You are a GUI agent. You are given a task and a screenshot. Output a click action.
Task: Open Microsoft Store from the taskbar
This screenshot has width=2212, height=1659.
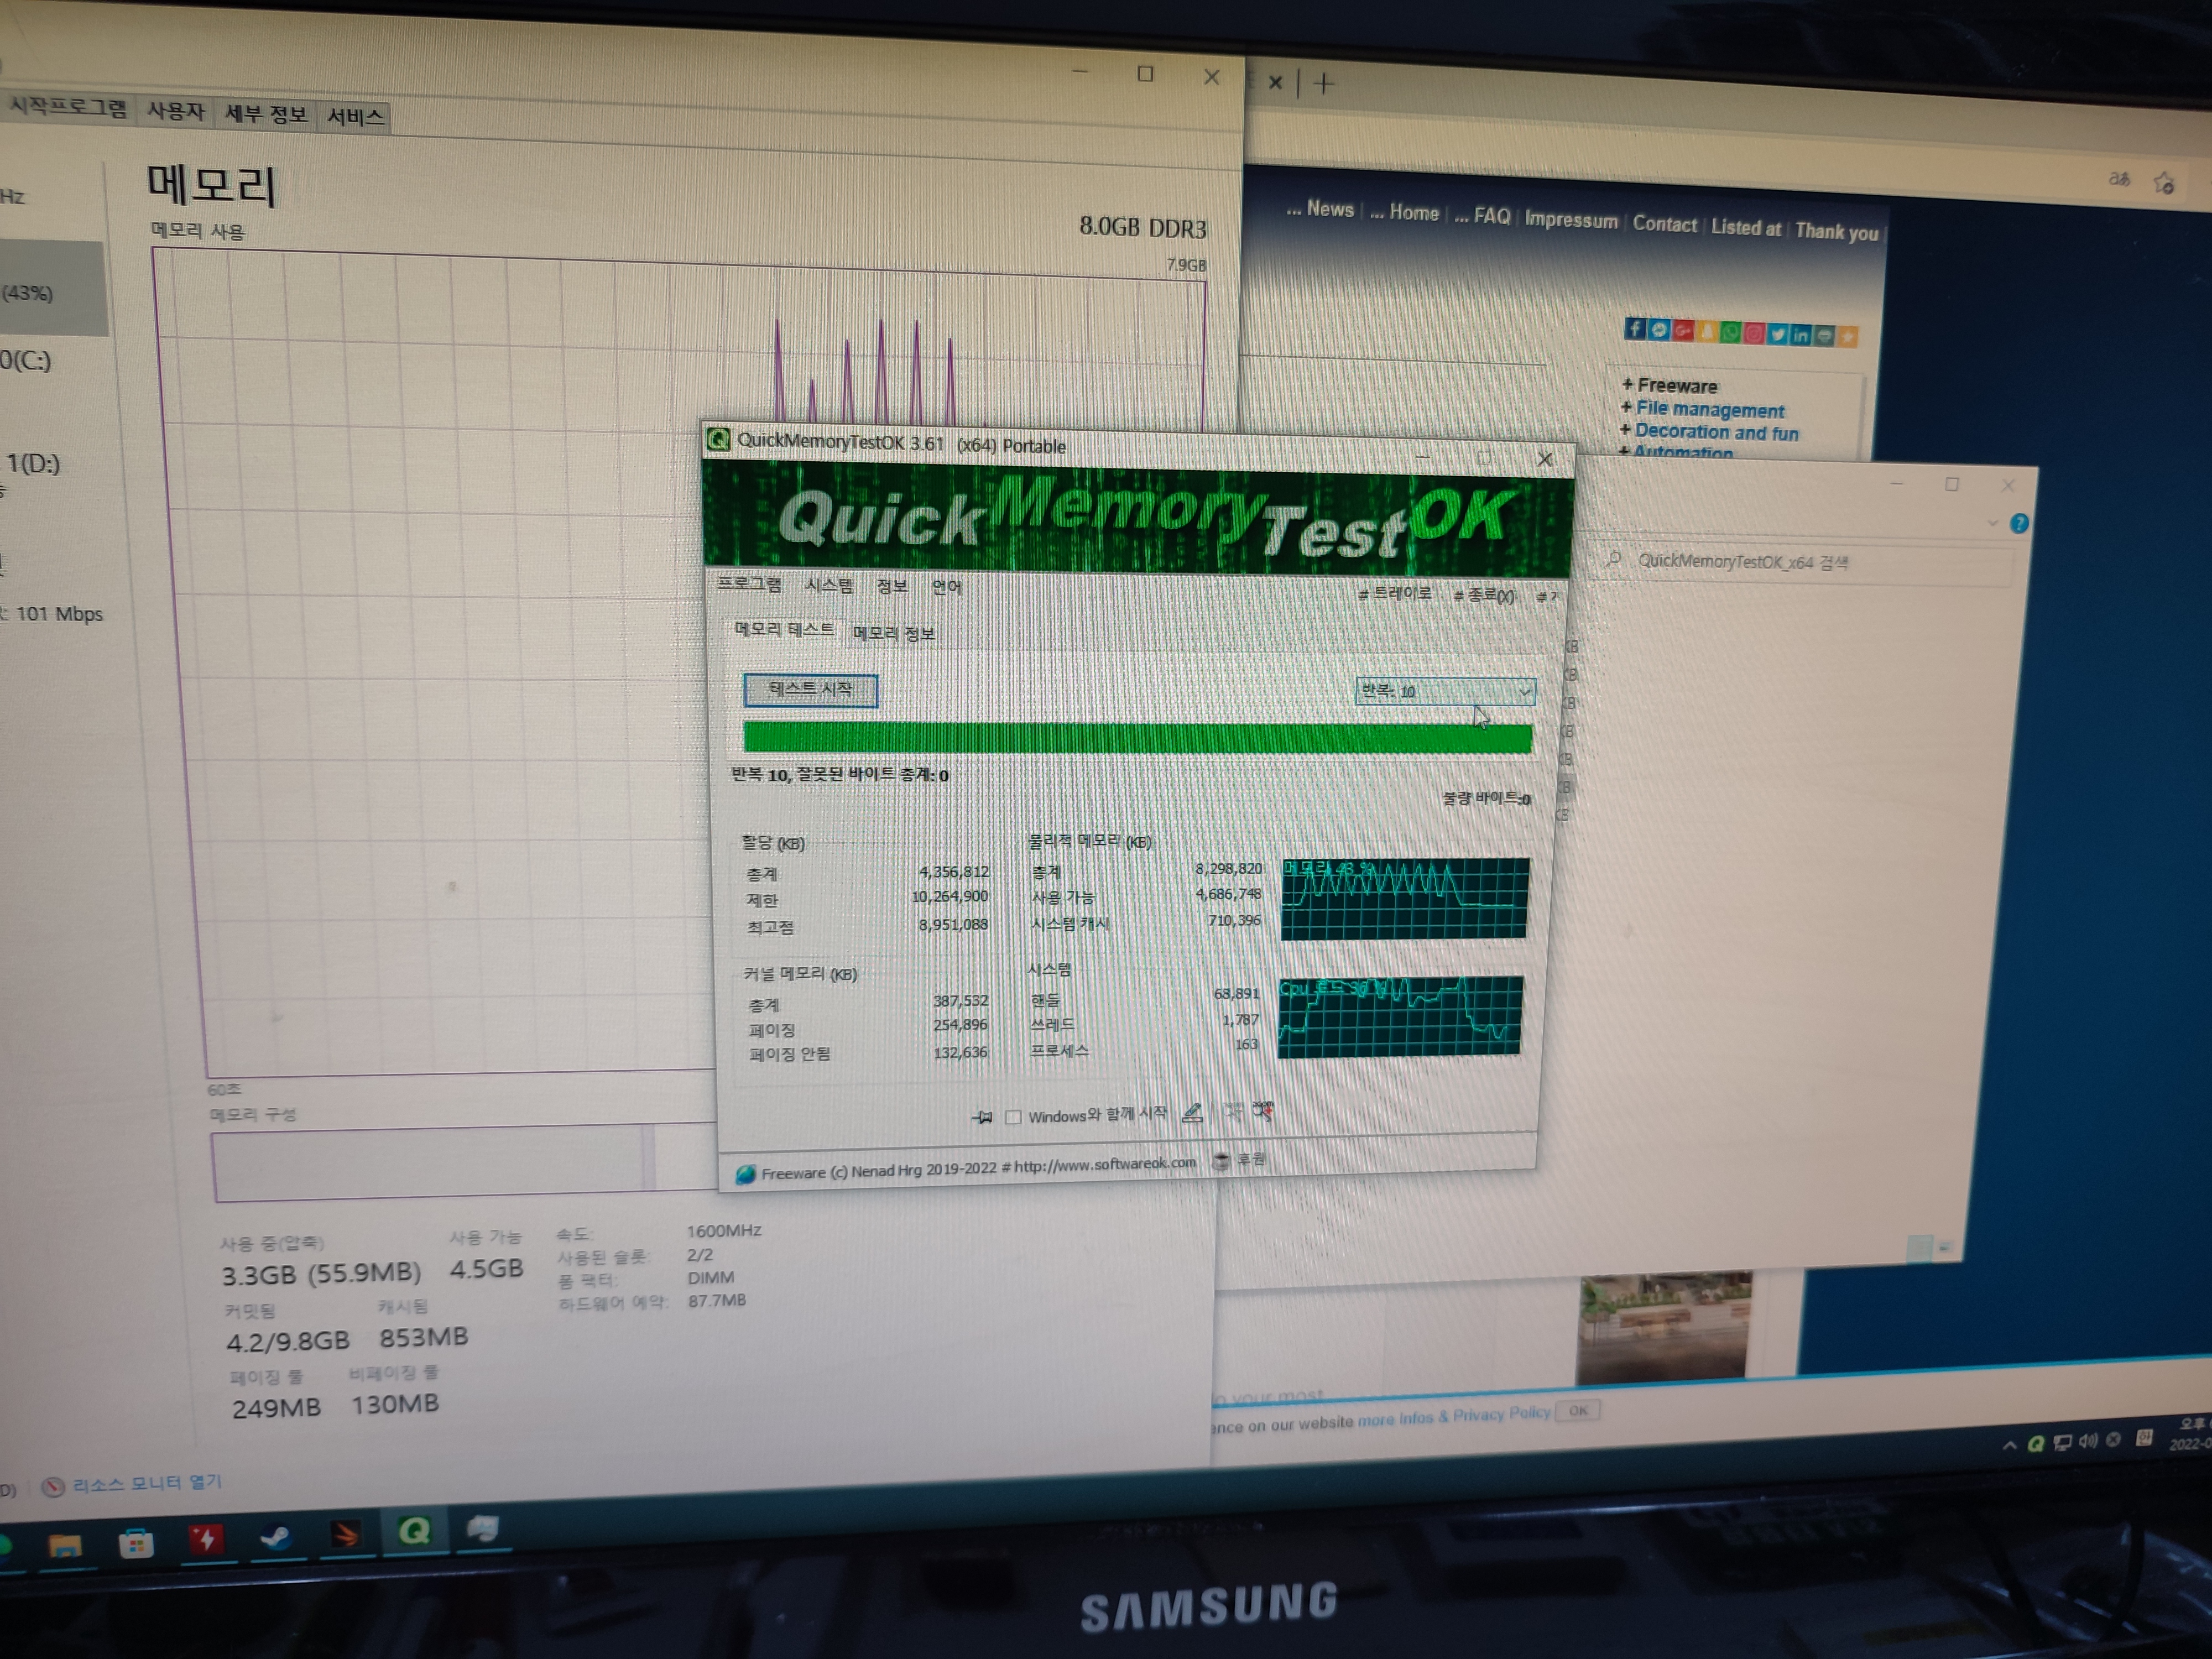136,1544
